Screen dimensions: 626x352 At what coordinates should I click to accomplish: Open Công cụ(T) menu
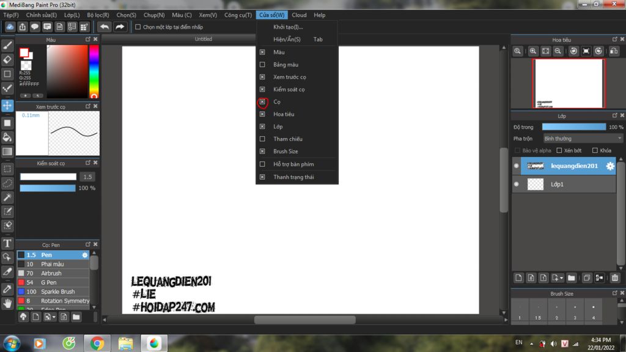(x=238, y=15)
